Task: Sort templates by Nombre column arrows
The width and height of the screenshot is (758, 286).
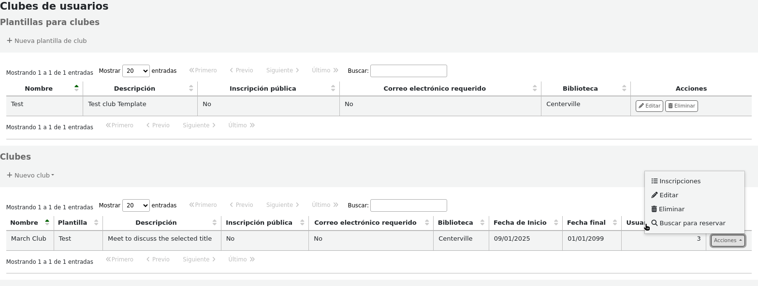Action: (76, 88)
